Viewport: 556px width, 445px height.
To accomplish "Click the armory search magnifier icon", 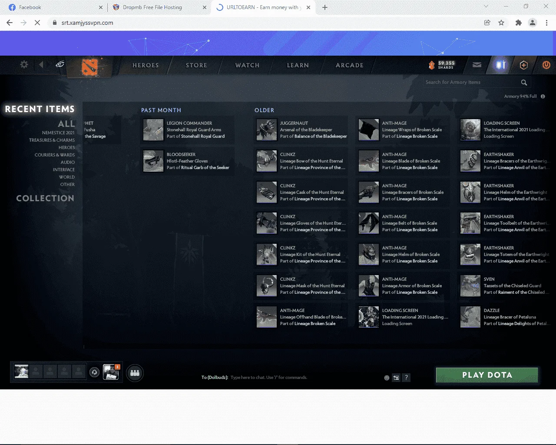I will (x=524, y=83).
